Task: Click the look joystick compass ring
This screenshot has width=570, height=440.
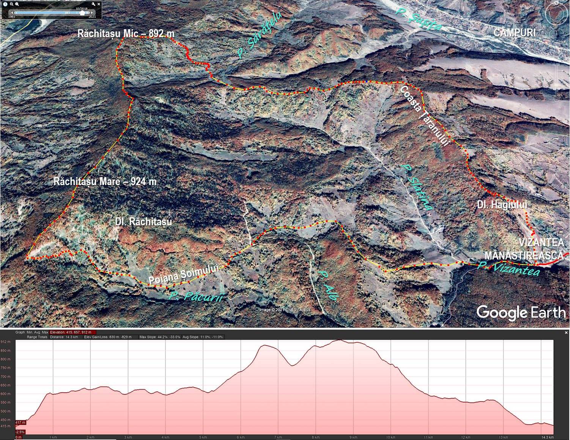Action: [x=556, y=14]
